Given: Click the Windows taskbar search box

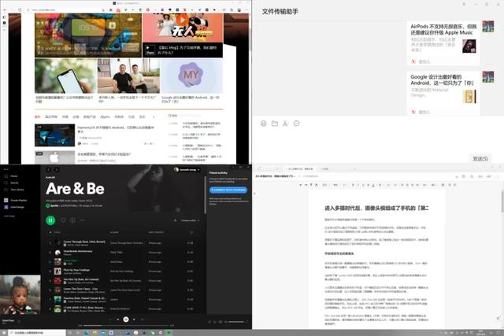Looking at the screenshot, I should tap(37, 333).
